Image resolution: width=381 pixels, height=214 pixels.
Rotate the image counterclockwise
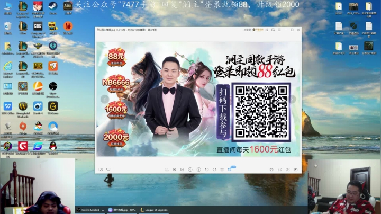pos(207,170)
